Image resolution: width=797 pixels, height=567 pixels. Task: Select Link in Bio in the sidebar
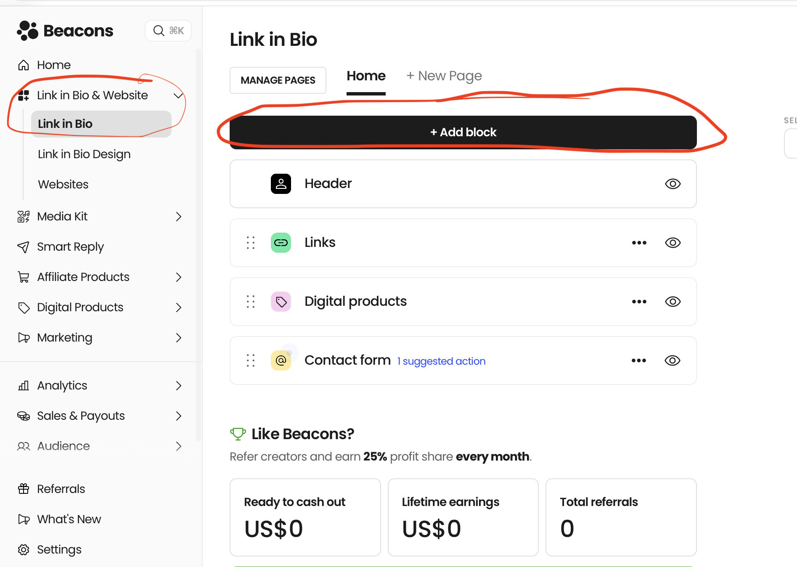(x=101, y=124)
